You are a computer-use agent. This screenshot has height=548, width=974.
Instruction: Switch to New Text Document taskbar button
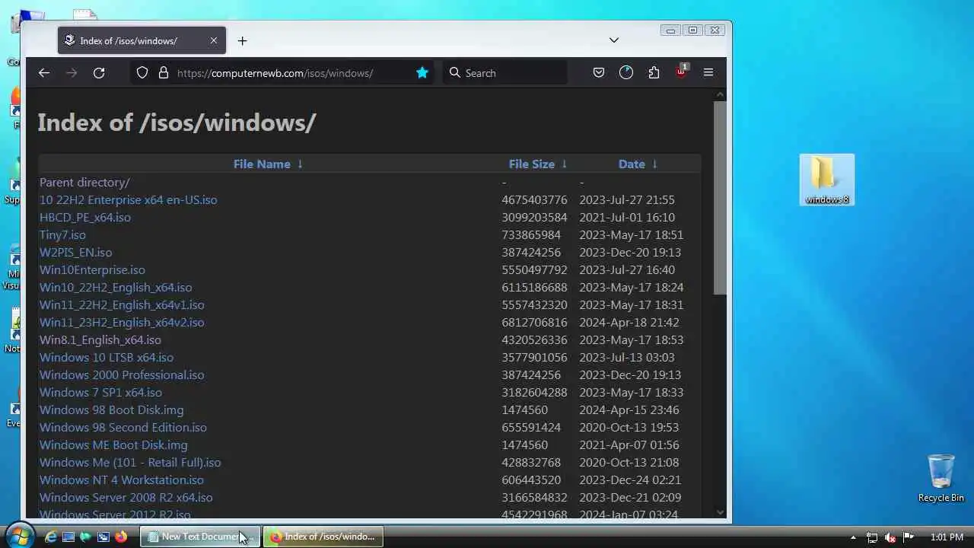point(200,537)
